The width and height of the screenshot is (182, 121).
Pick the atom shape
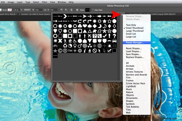click(x=95, y=46)
